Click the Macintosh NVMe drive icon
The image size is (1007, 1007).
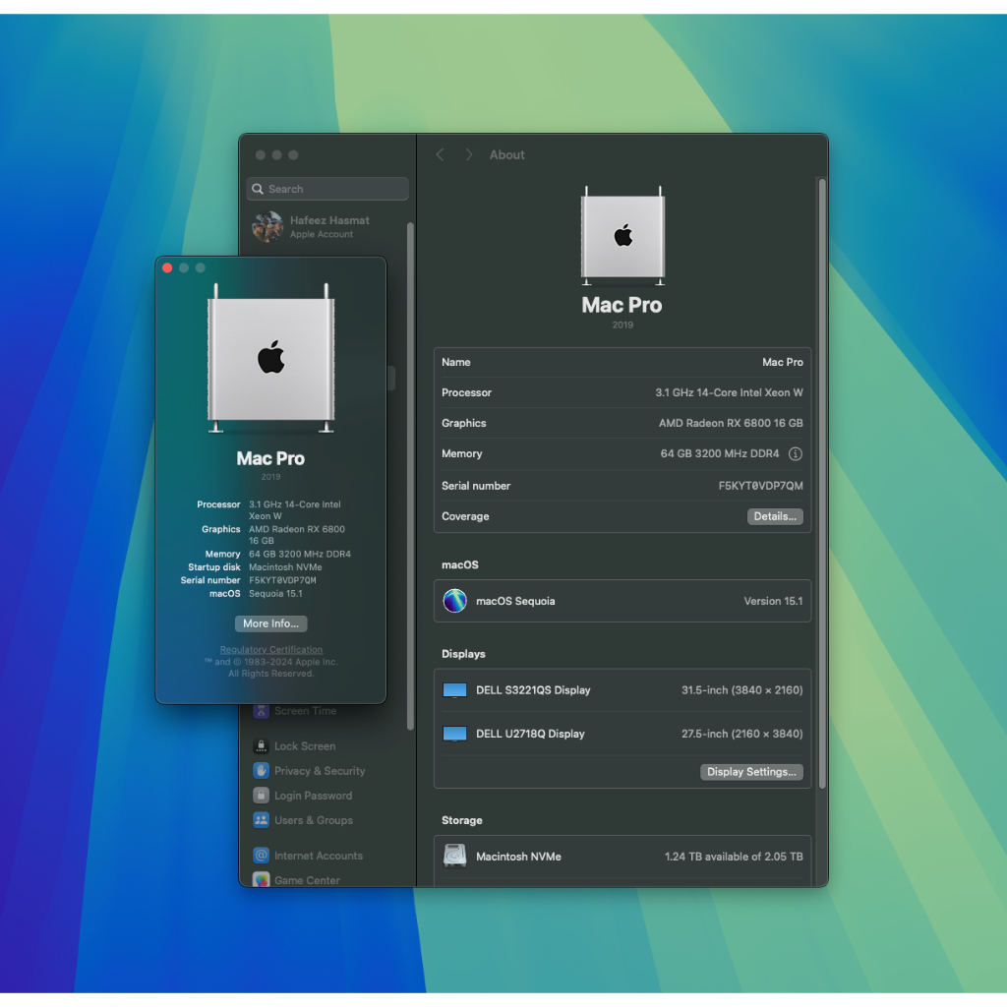454,857
